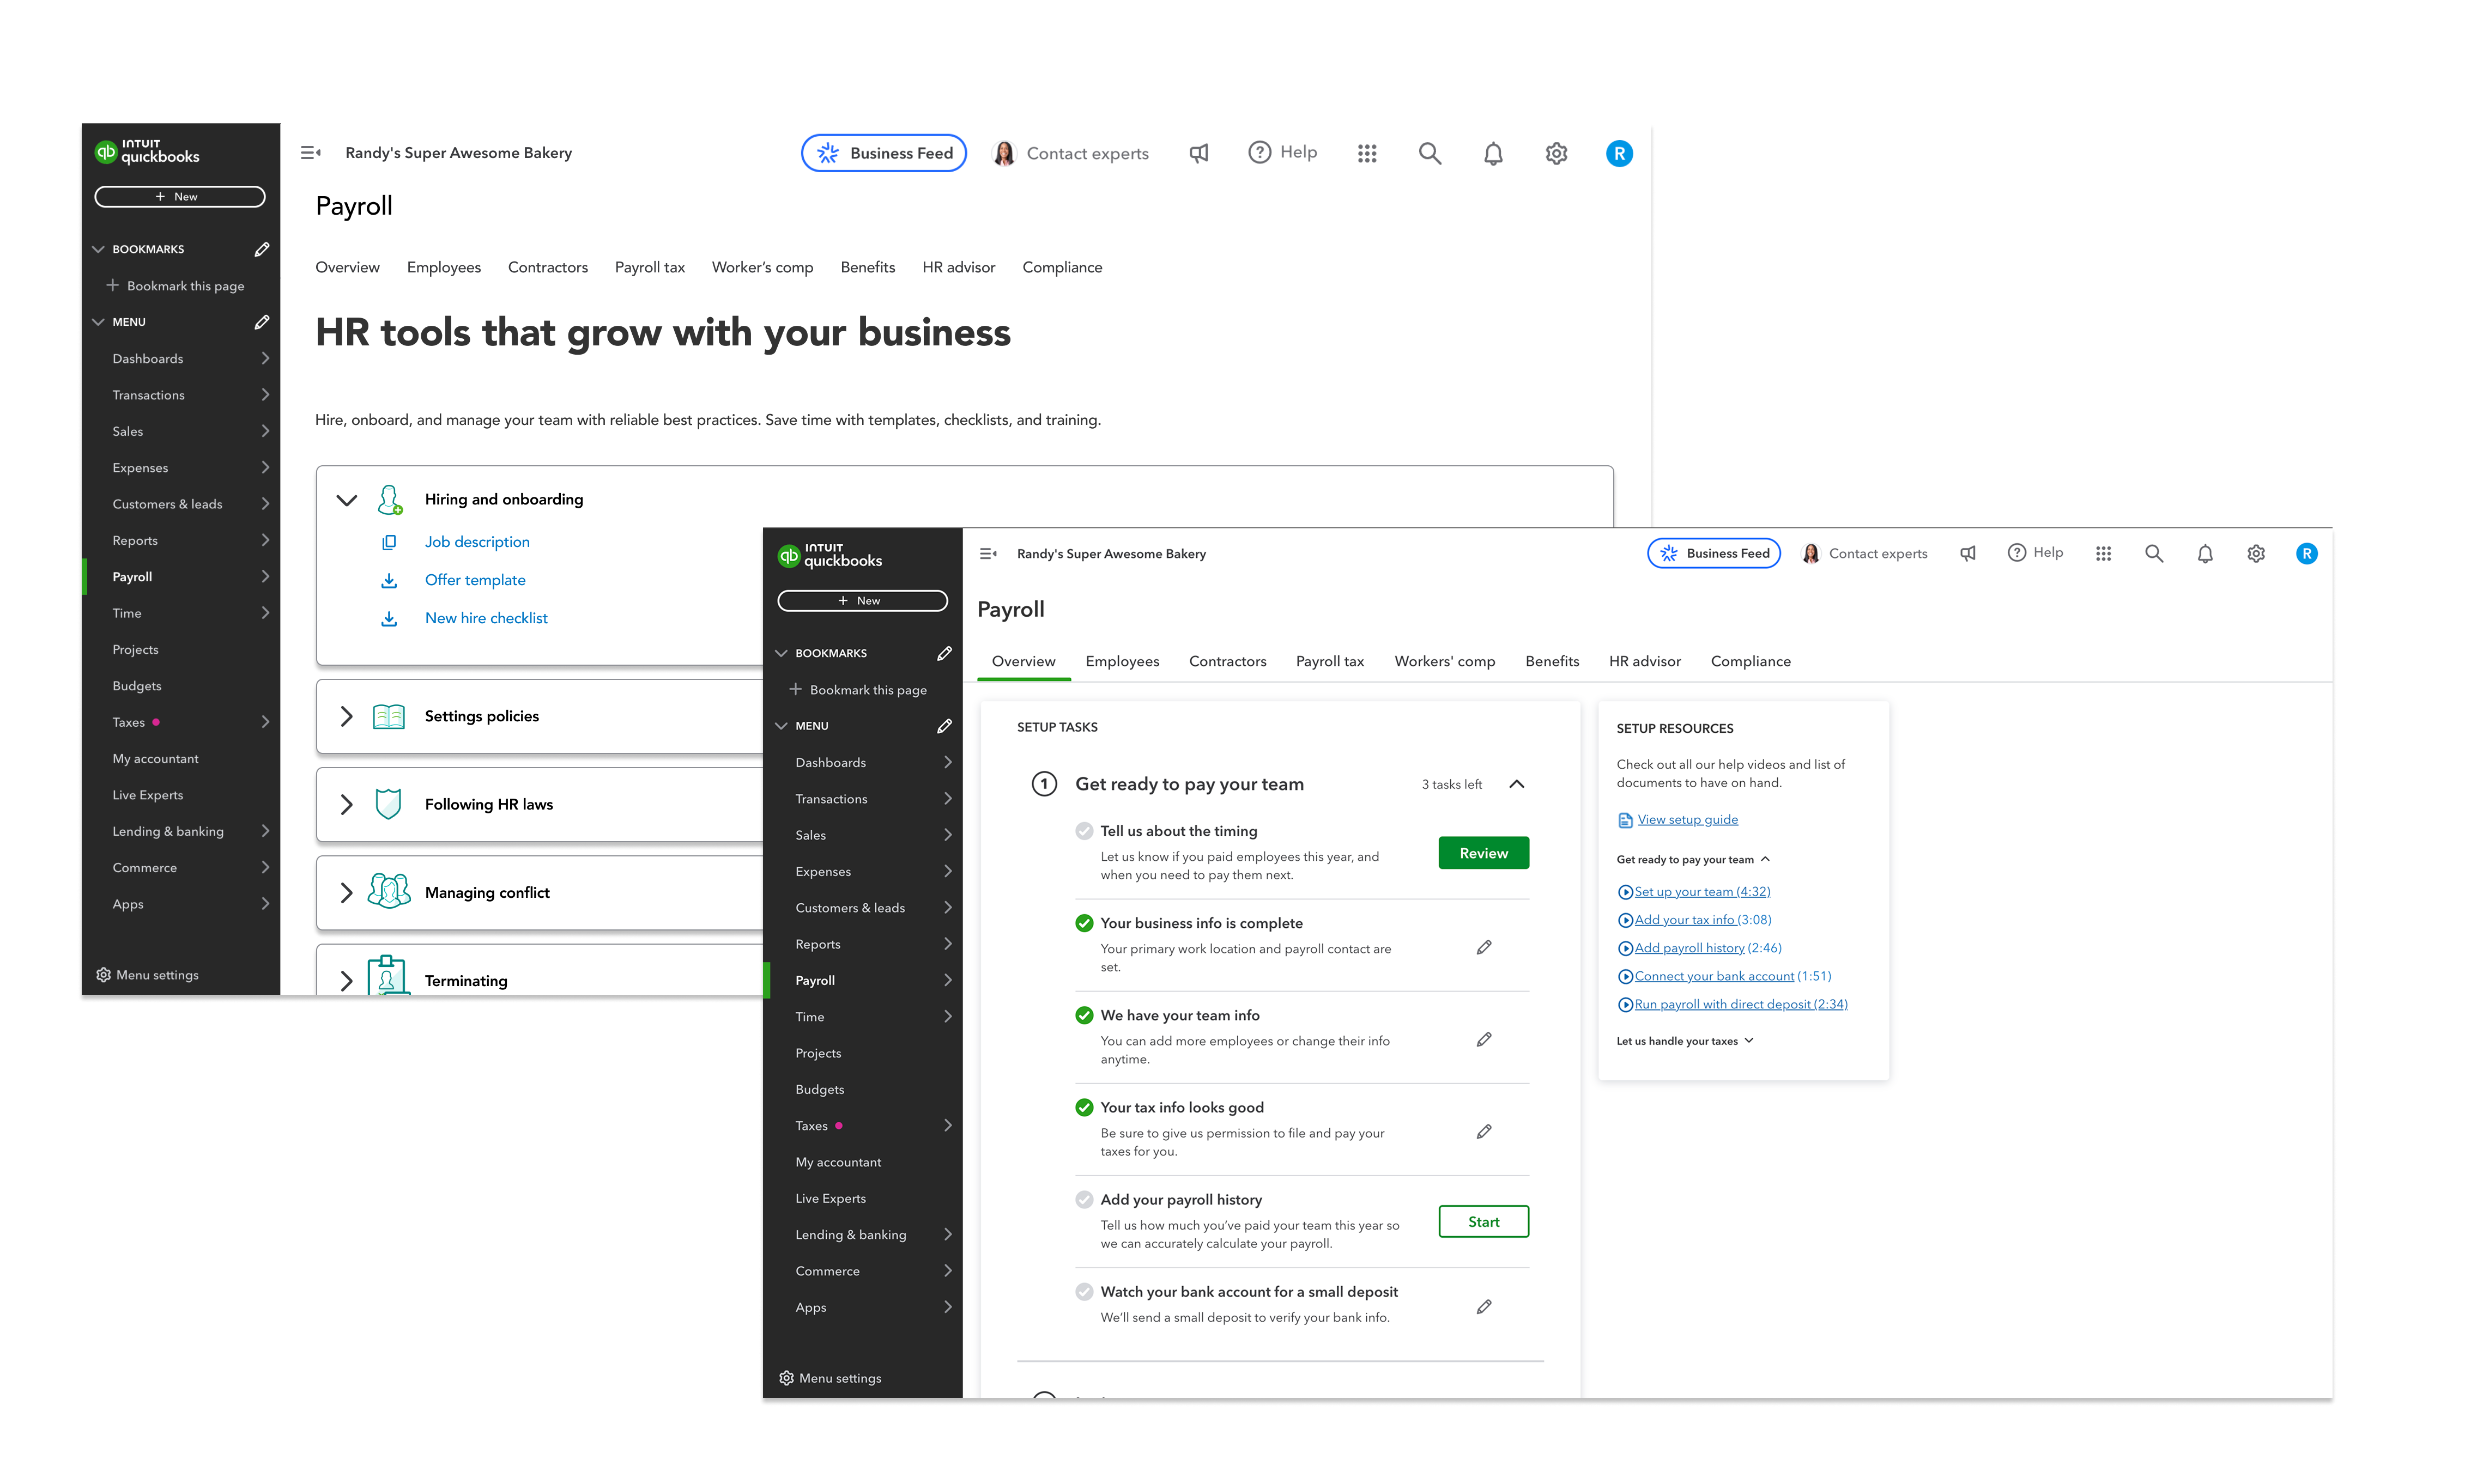Viewport: 2483px width, 1484px height.
Task: Click the settings gear icon
Action: coord(2256,553)
